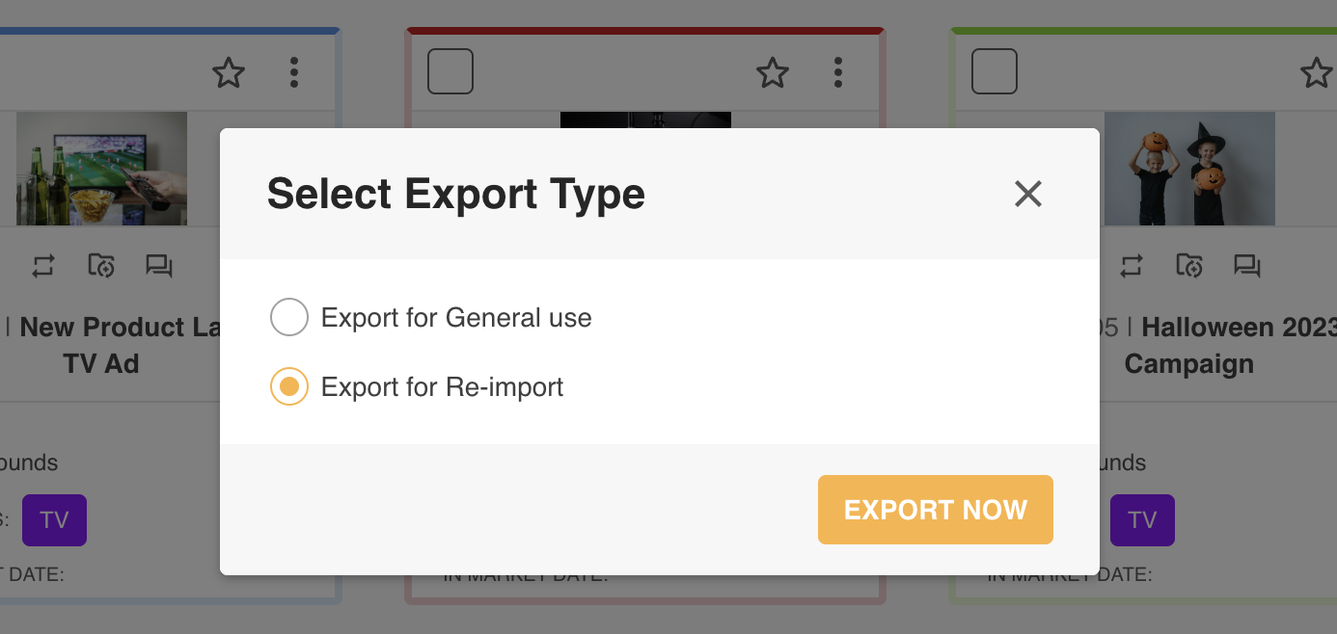Viewport: 1337px width, 634px height.
Task: Open the Halloween kids thumbnail image
Action: (x=1189, y=169)
